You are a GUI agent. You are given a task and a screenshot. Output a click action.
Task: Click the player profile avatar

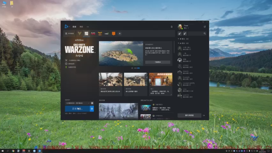point(180,27)
